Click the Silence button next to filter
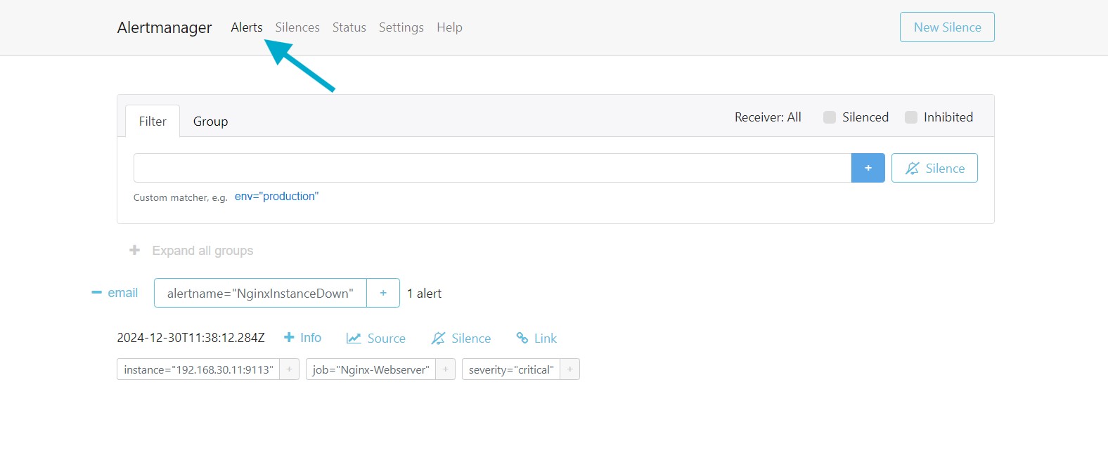Viewport: 1108px width, 460px height. tap(934, 169)
